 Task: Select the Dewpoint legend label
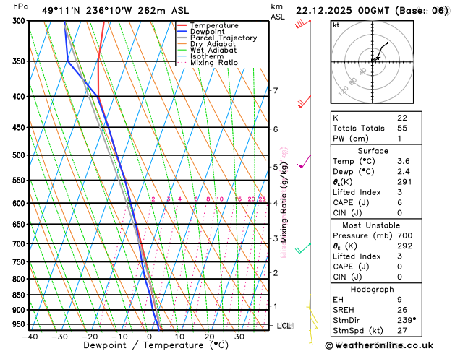207,32
